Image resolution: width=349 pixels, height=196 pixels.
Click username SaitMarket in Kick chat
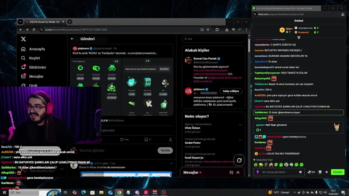(261, 112)
